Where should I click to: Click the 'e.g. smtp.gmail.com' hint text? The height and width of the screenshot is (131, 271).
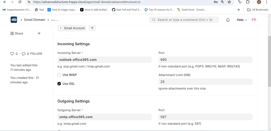72,124
